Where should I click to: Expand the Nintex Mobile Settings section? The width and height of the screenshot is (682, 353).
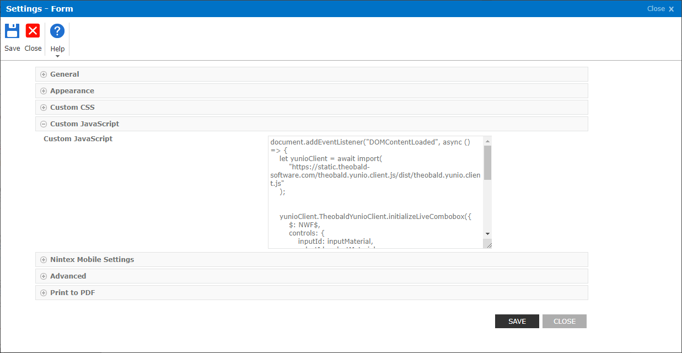[x=91, y=259]
